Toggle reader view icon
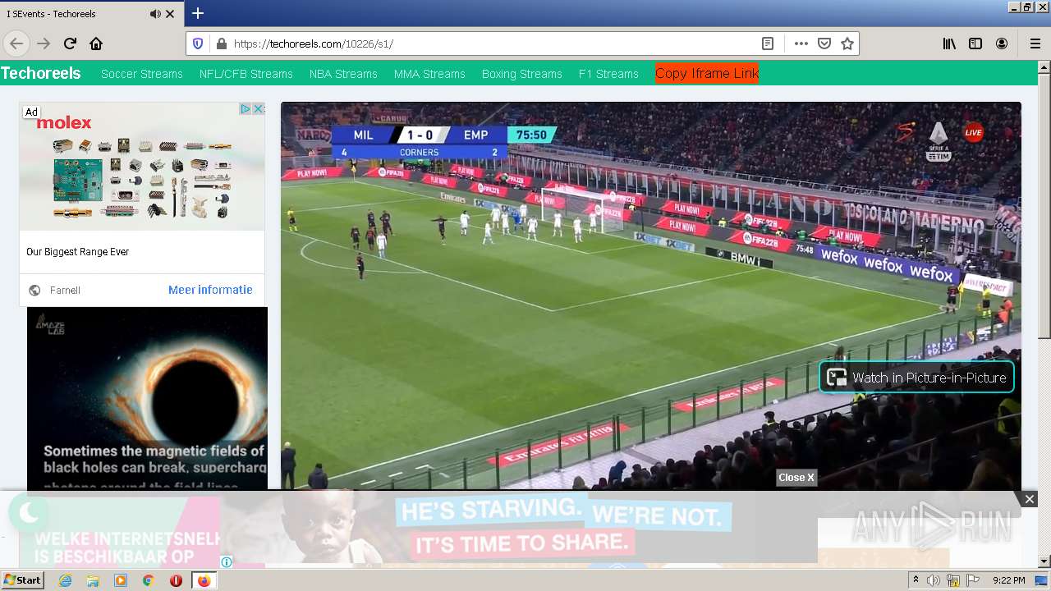Viewport: 1051px width, 591px height. pos(768,44)
